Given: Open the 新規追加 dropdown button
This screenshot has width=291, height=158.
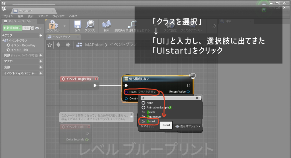Looking at the screenshot, I should (x=12, y=28).
